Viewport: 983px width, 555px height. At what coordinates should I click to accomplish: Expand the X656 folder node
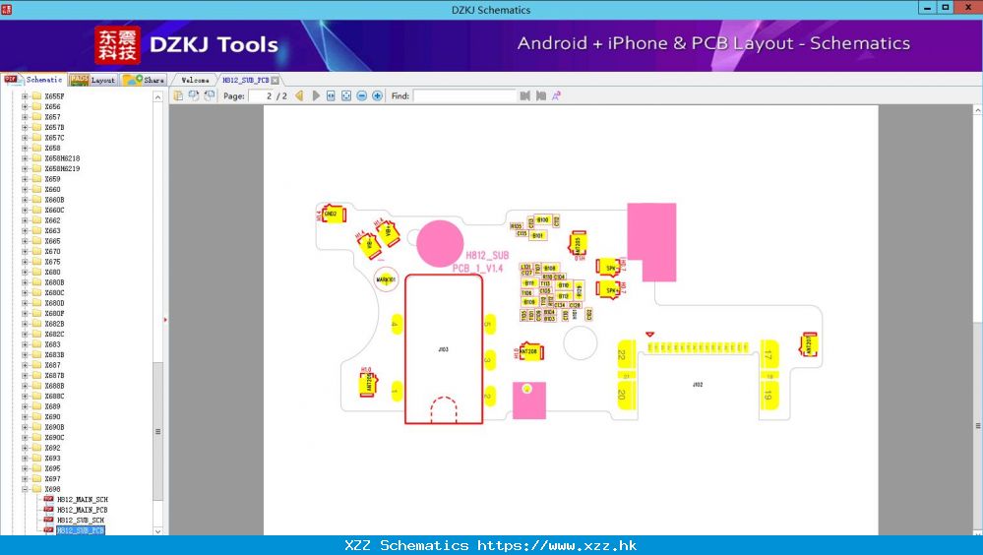coord(25,106)
